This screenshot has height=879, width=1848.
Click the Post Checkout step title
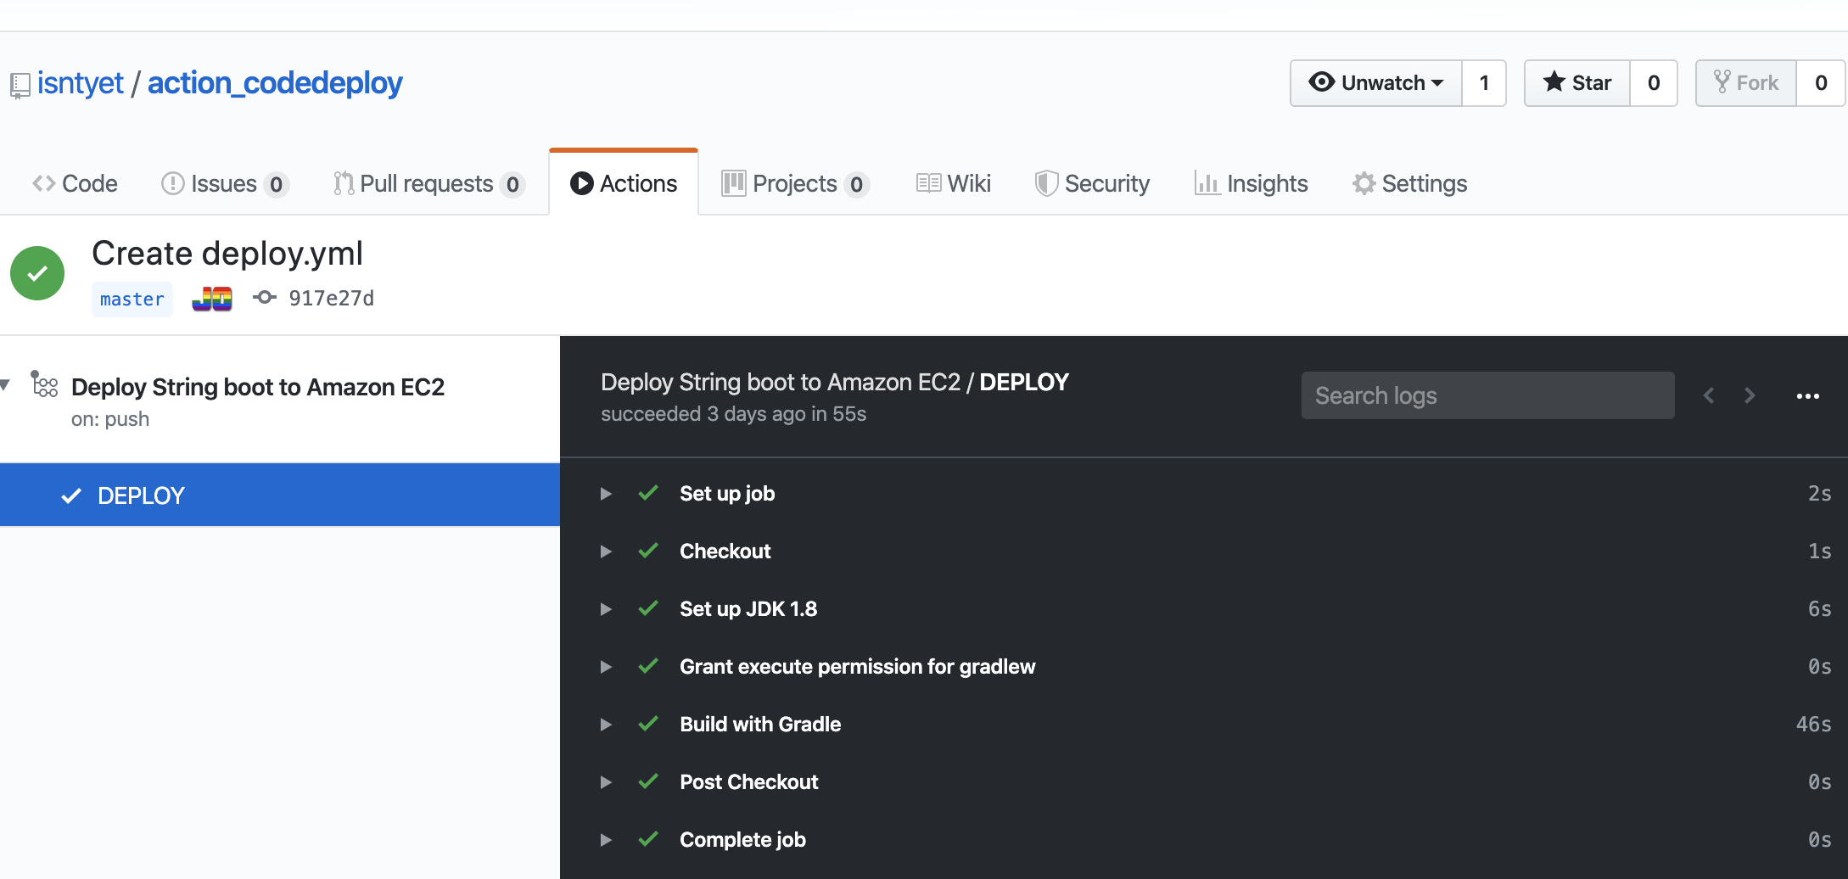pos(749,782)
